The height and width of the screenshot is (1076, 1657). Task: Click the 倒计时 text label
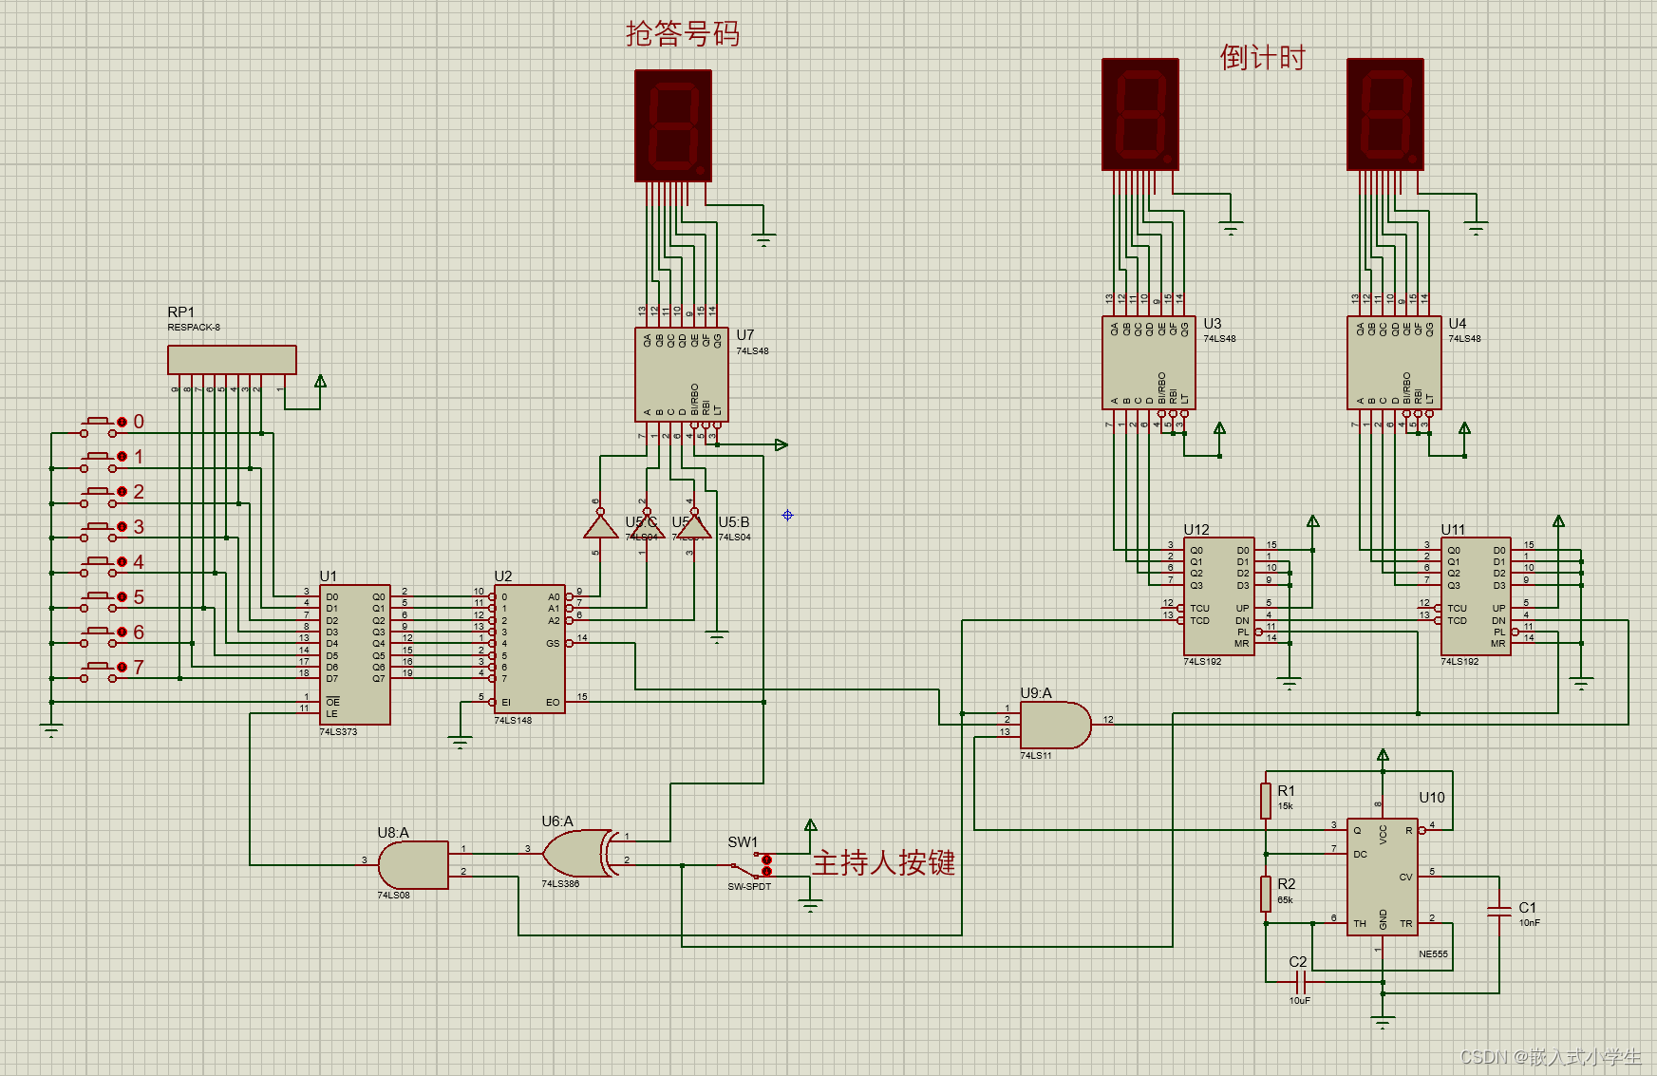pyautogui.click(x=1263, y=58)
